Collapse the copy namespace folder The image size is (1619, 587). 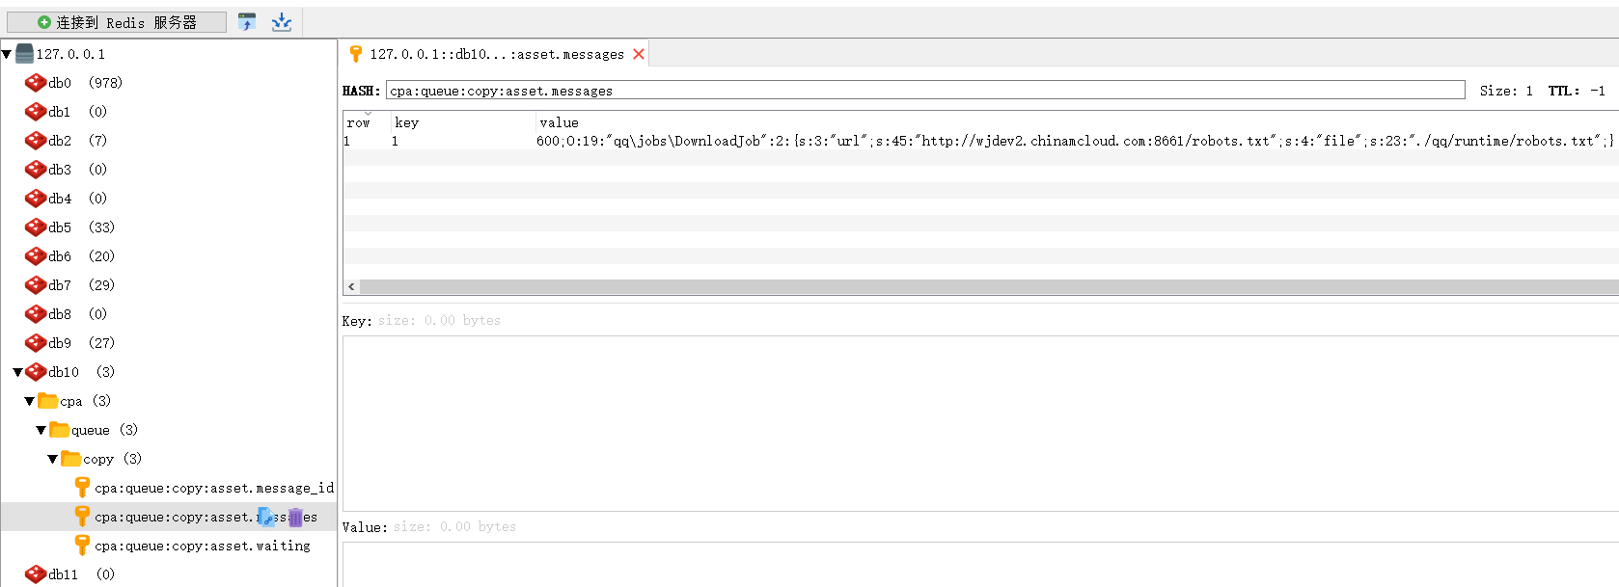[52, 459]
